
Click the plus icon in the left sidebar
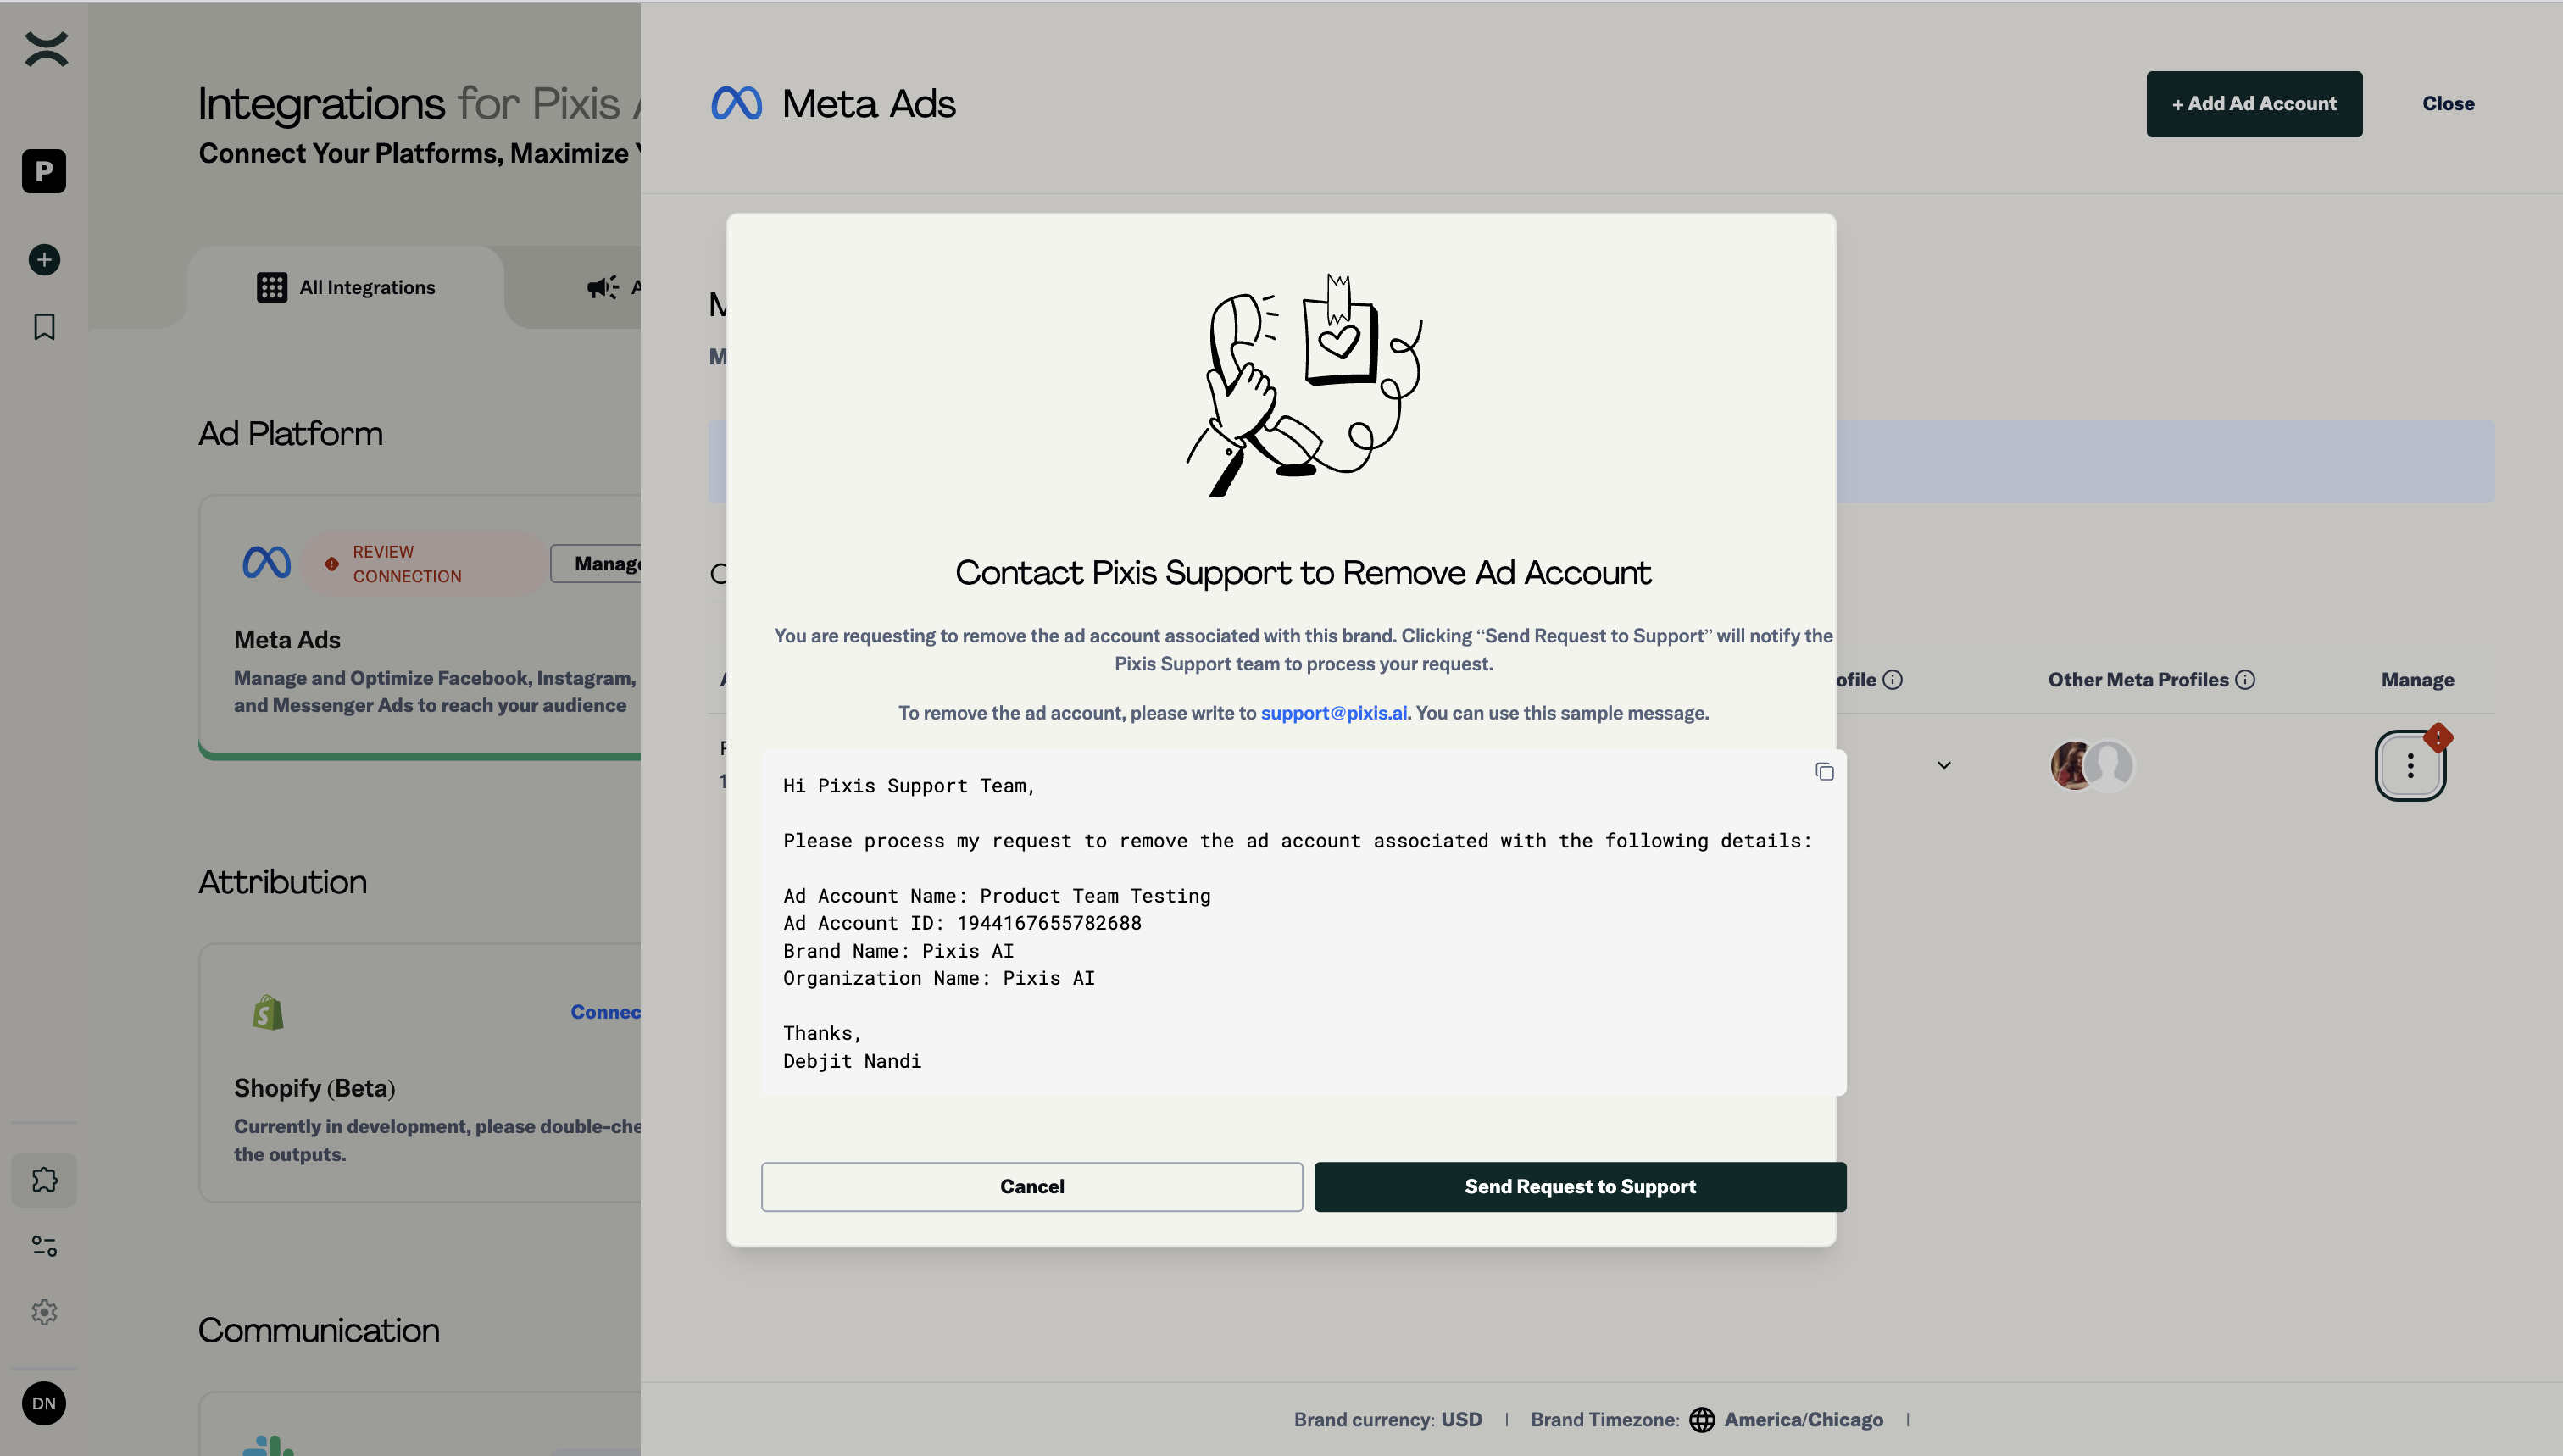43,259
